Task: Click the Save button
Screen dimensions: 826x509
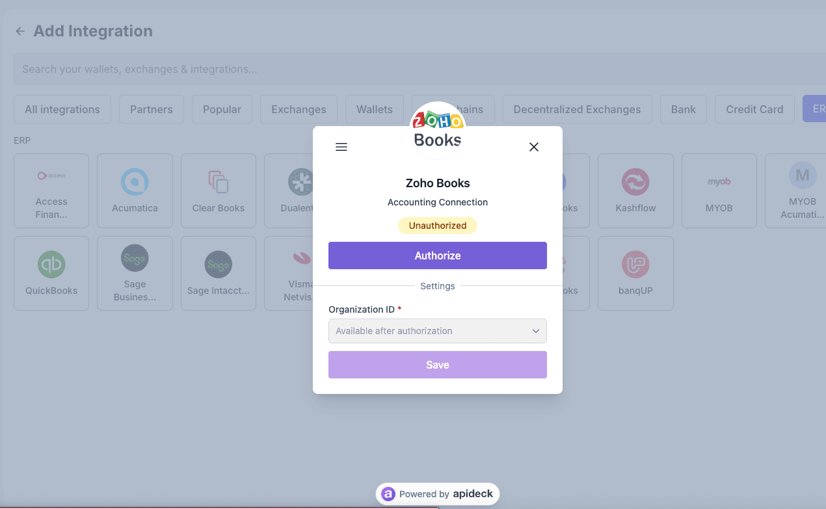Action: (x=438, y=365)
